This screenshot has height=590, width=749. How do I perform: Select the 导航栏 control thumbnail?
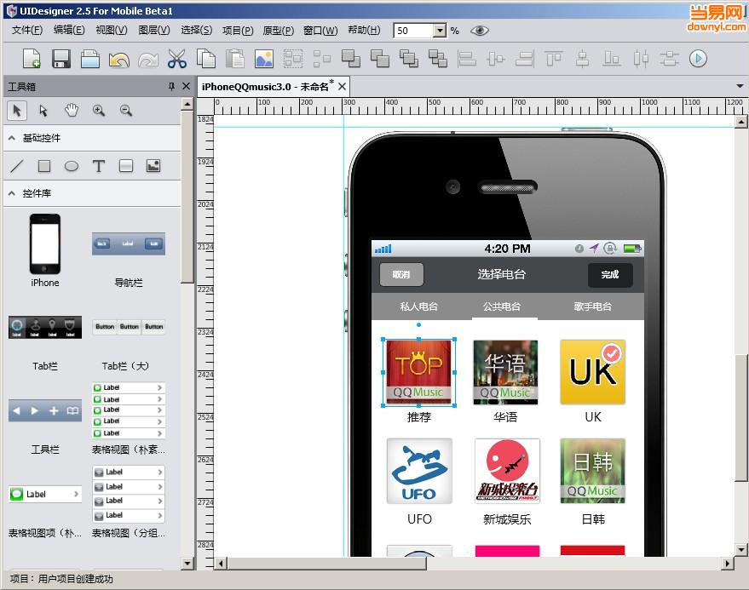(129, 244)
